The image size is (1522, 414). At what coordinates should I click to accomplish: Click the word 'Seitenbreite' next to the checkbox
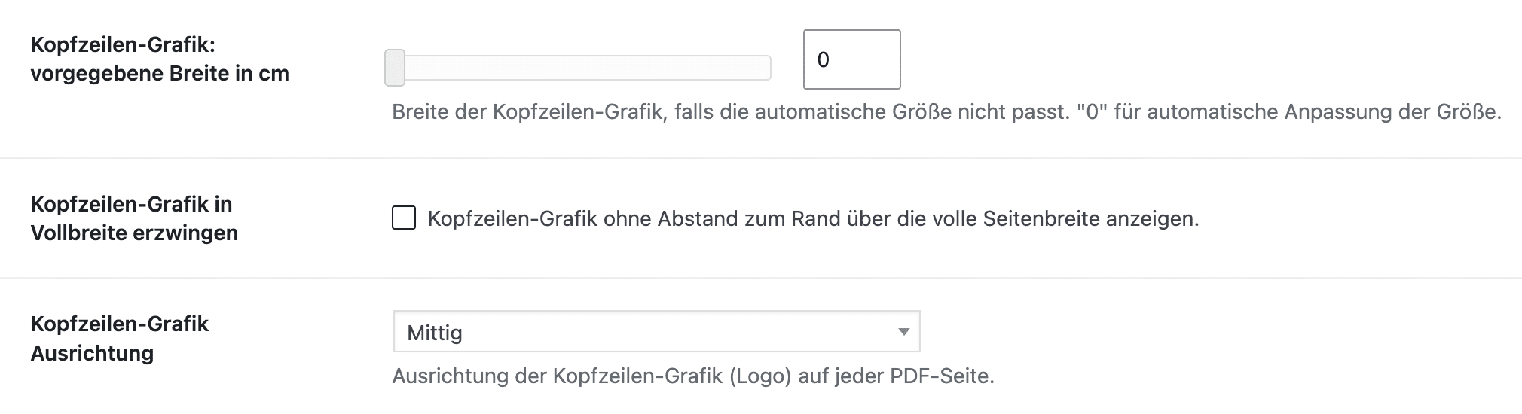[1041, 219]
